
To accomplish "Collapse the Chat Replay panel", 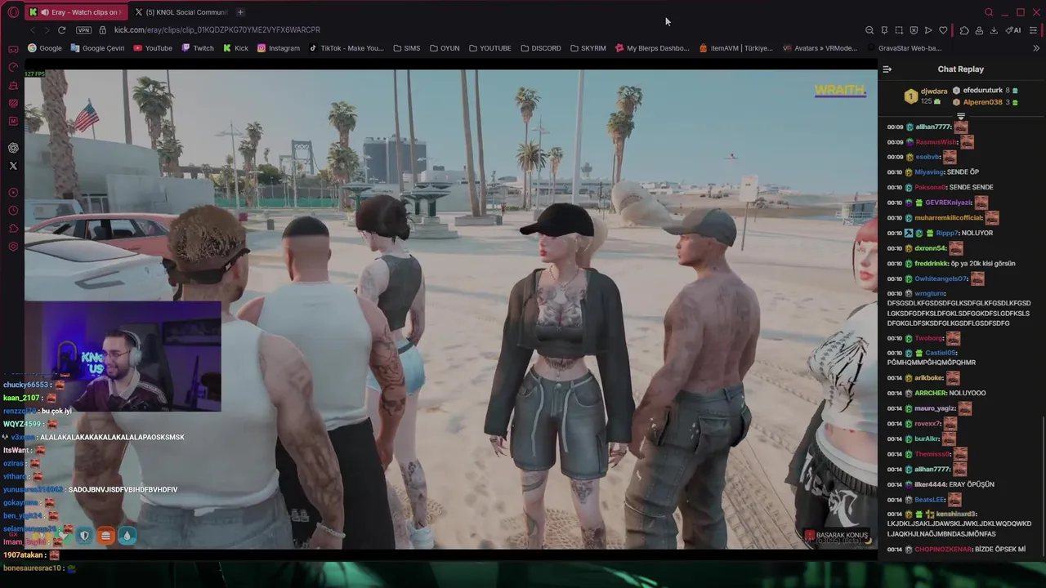I will [887, 69].
